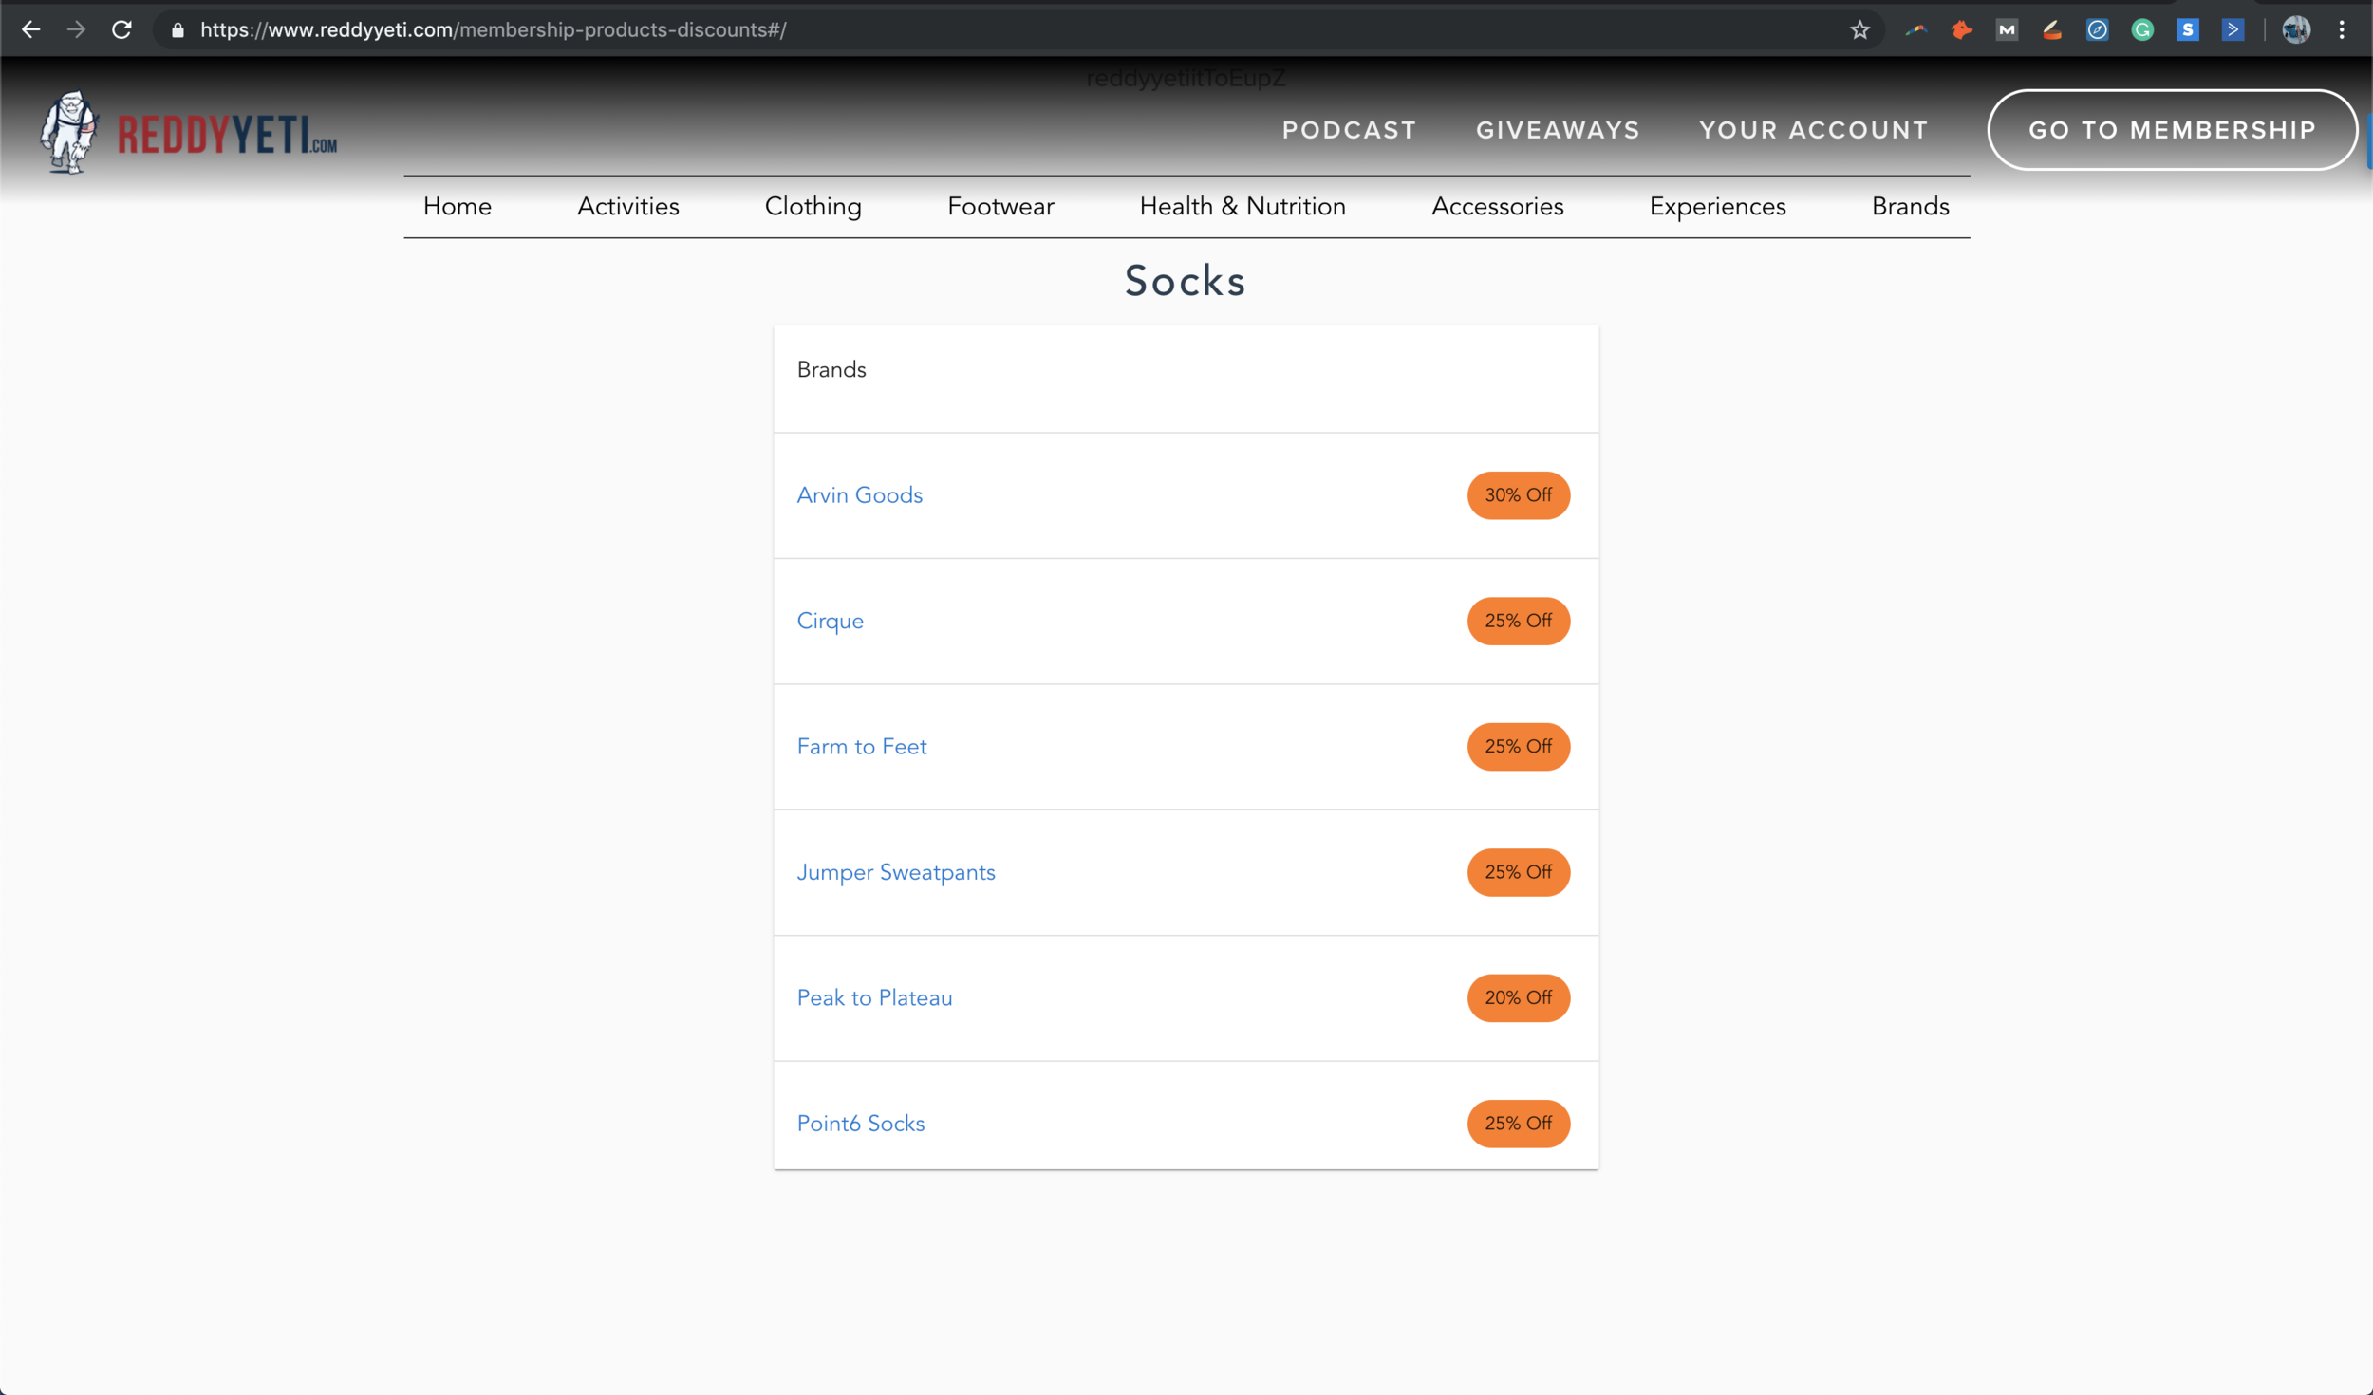Image resolution: width=2373 pixels, height=1395 pixels.
Task: Open the blue compass extension
Action: point(2097,30)
